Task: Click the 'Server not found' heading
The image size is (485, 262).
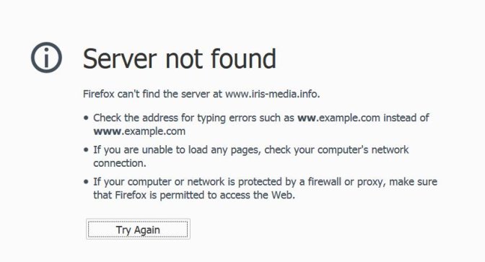Action: [x=180, y=58]
